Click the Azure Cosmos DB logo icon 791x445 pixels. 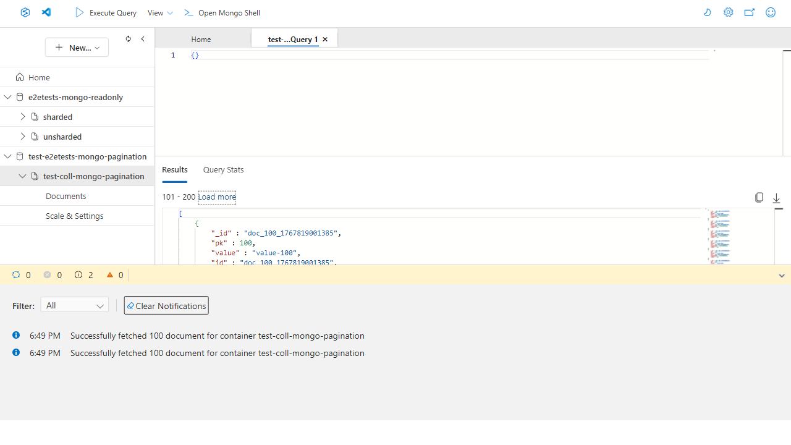tap(25, 12)
